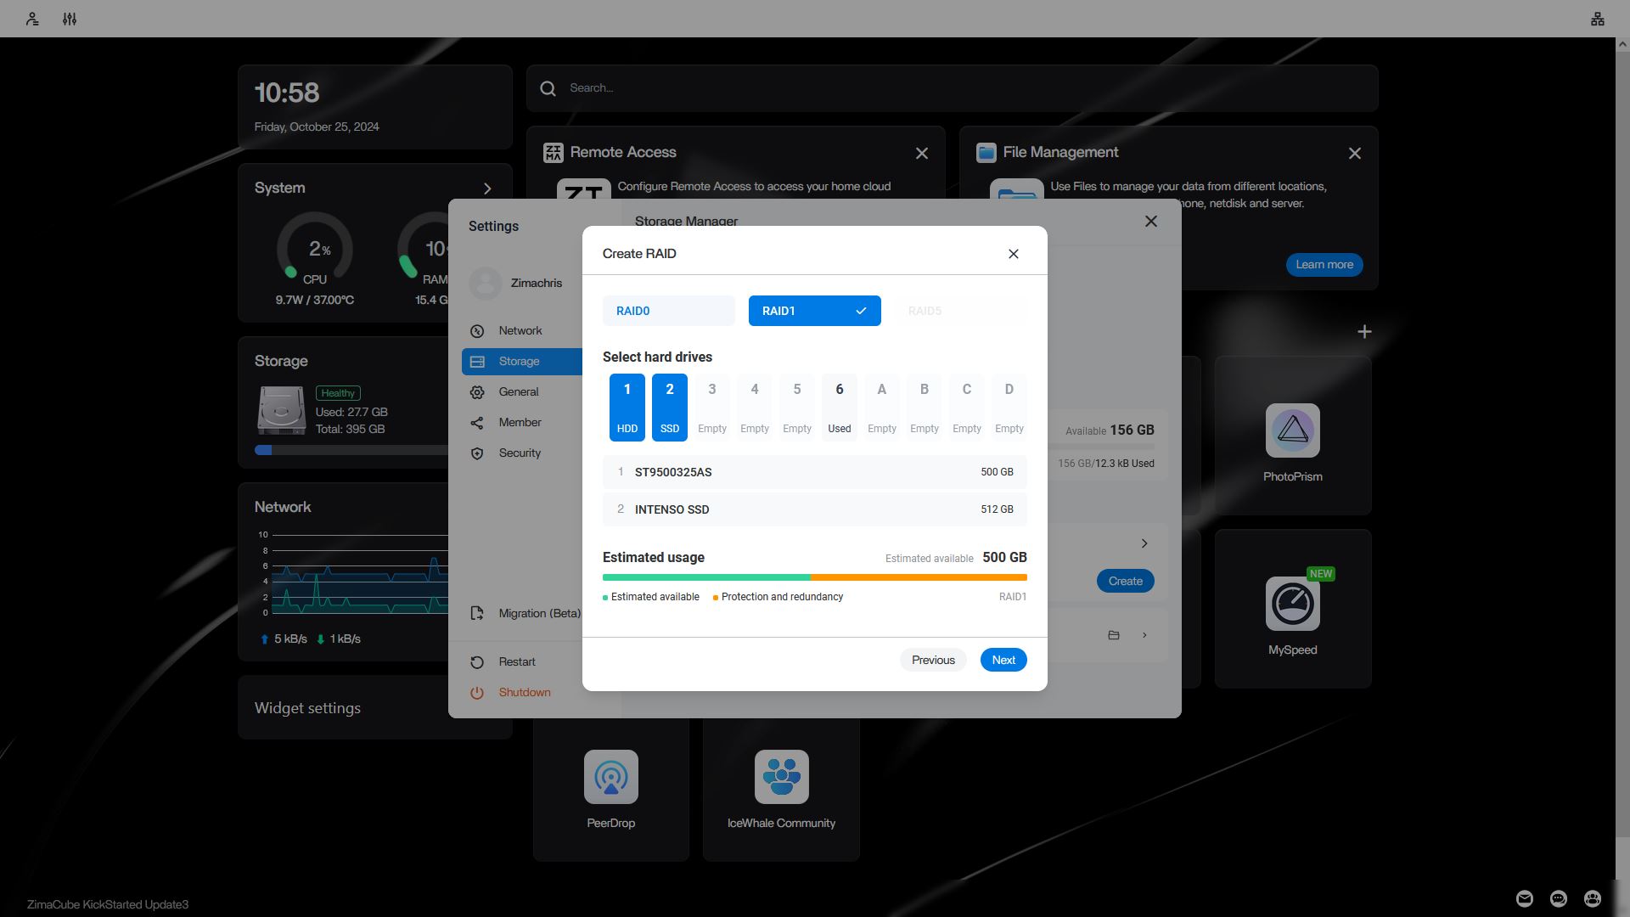The height and width of the screenshot is (917, 1630).
Task: Select the RAID0 option
Action: (x=668, y=311)
